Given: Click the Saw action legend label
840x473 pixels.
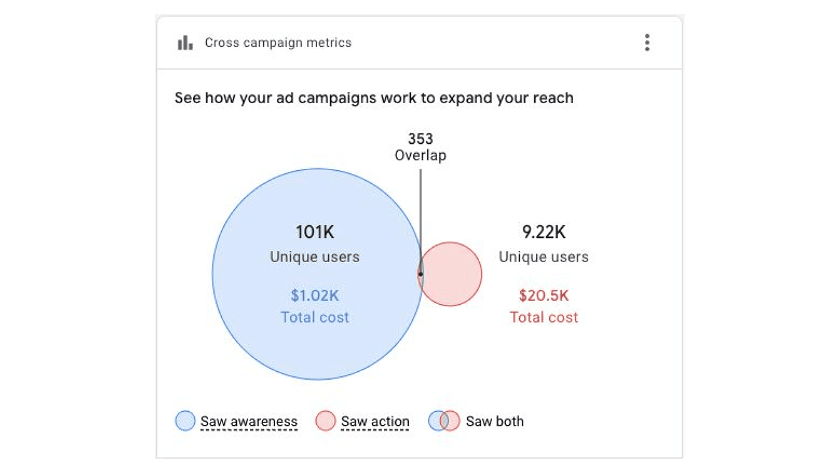Looking at the screenshot, I should coord(375,422).
